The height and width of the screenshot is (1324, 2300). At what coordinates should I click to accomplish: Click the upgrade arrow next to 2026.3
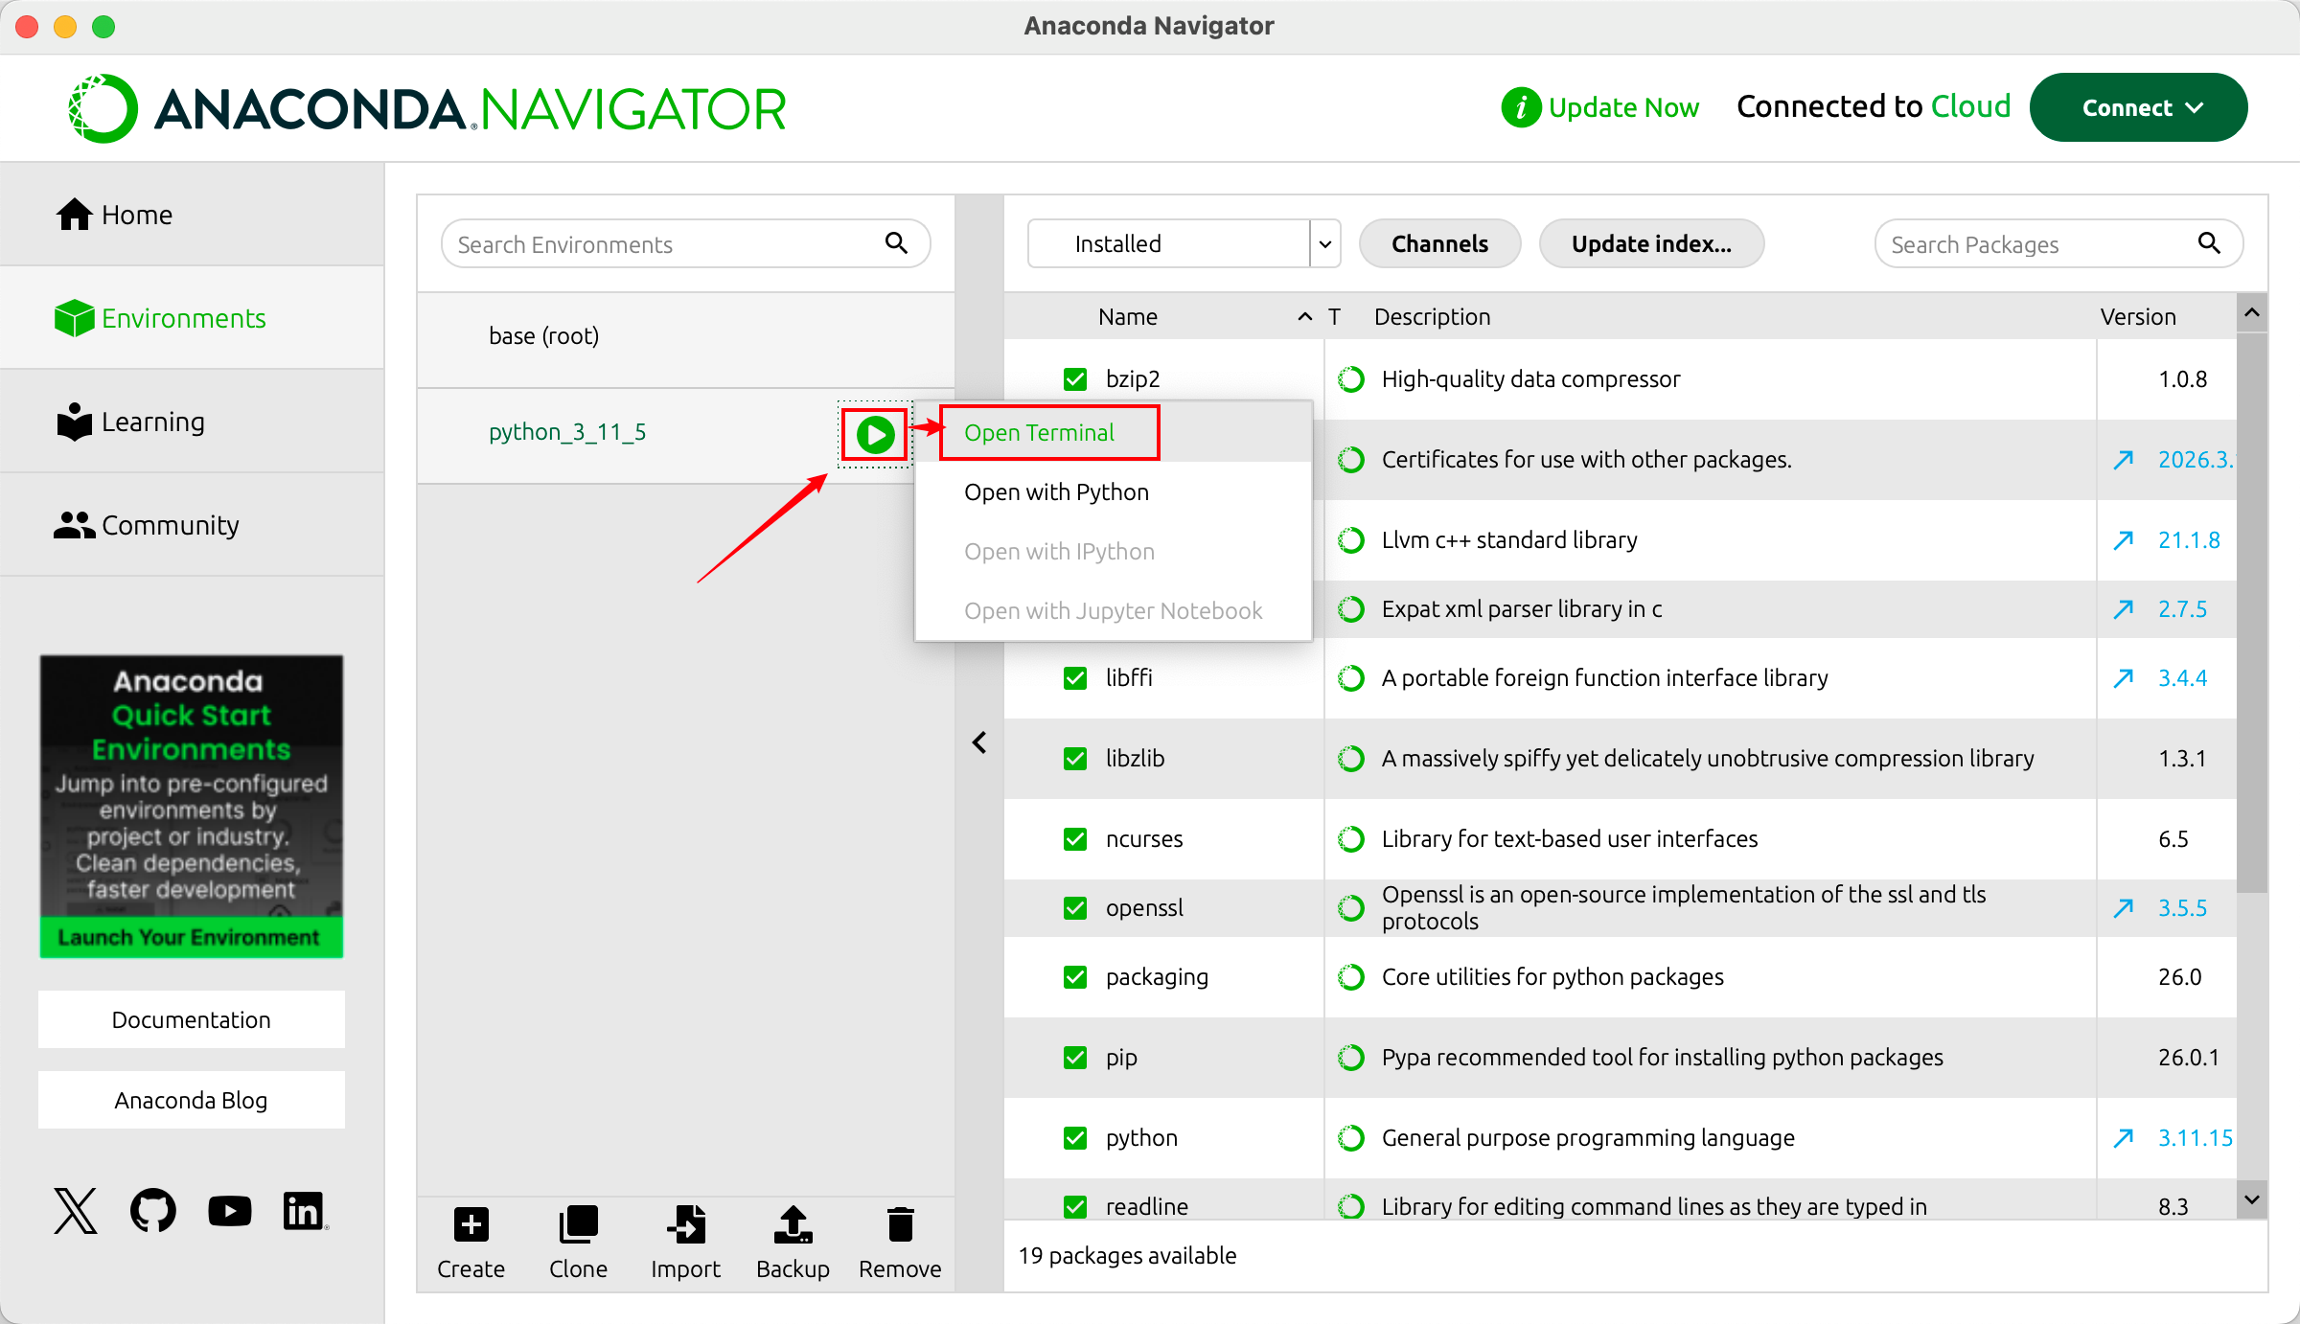click(x=2124, y=460)
